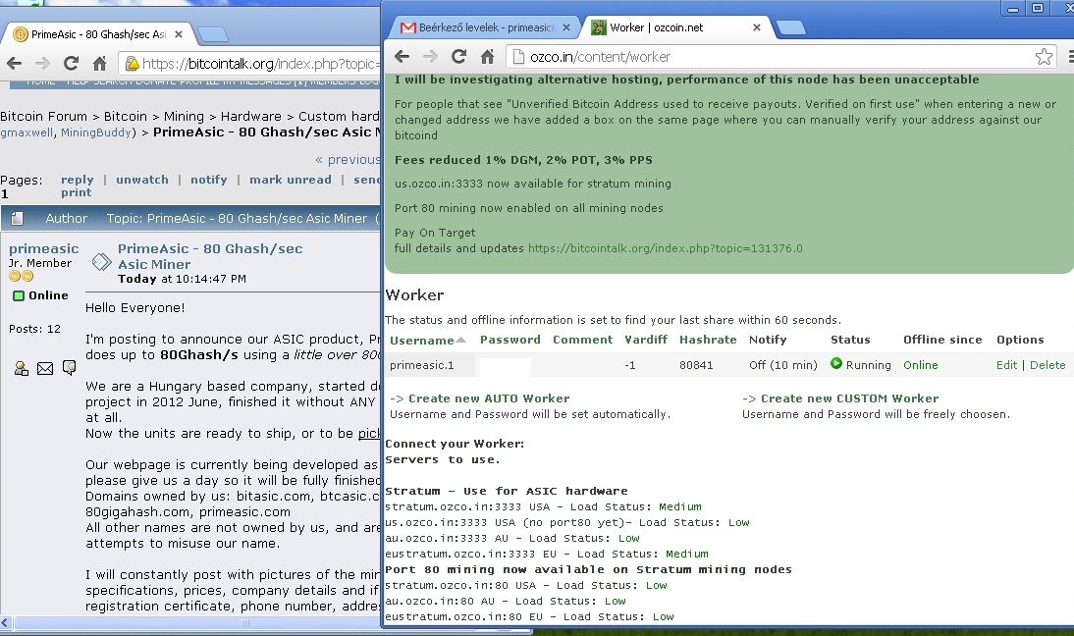Click hashrate value 80841
The width and height of the screenshot is (1074, 636).
[x=696, y=365]
